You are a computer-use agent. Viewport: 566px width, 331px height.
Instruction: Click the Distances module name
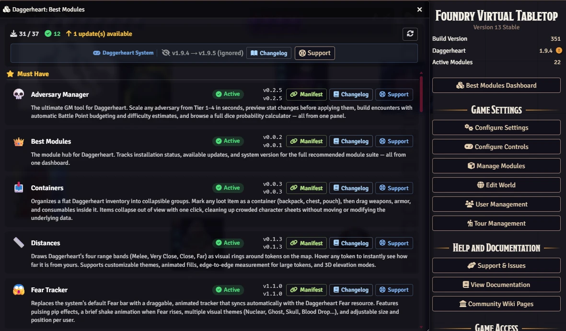point(46,243)
